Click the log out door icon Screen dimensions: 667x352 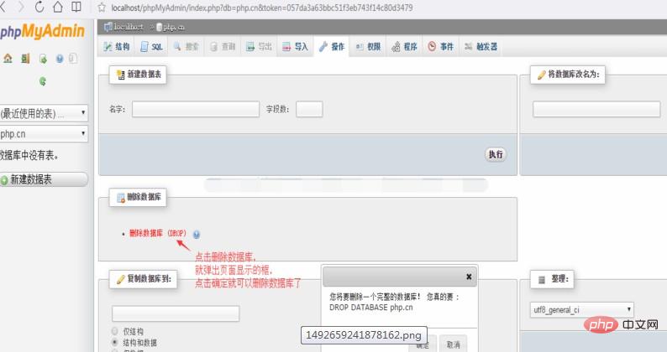25,59
